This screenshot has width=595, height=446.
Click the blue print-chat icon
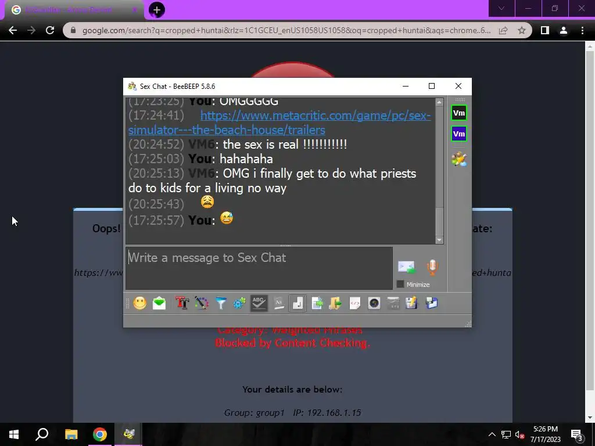432,303
